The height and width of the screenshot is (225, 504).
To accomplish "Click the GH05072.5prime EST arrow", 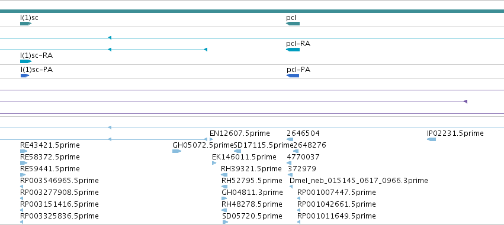I will pos(177,151).
